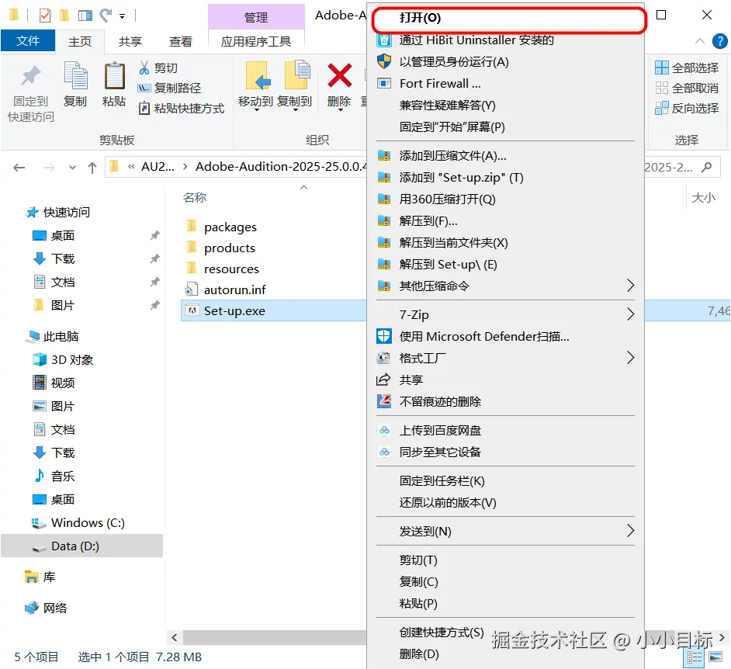Expand the Send To submenu
The width and height of the screenshot is (731, 669).
(x=505, y=531)
